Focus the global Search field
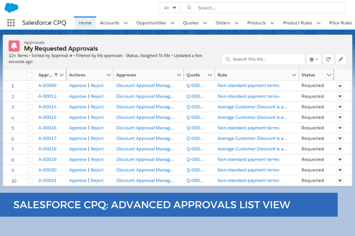The image size is (355, 236). pyautogui.click(x=263, y=8)
